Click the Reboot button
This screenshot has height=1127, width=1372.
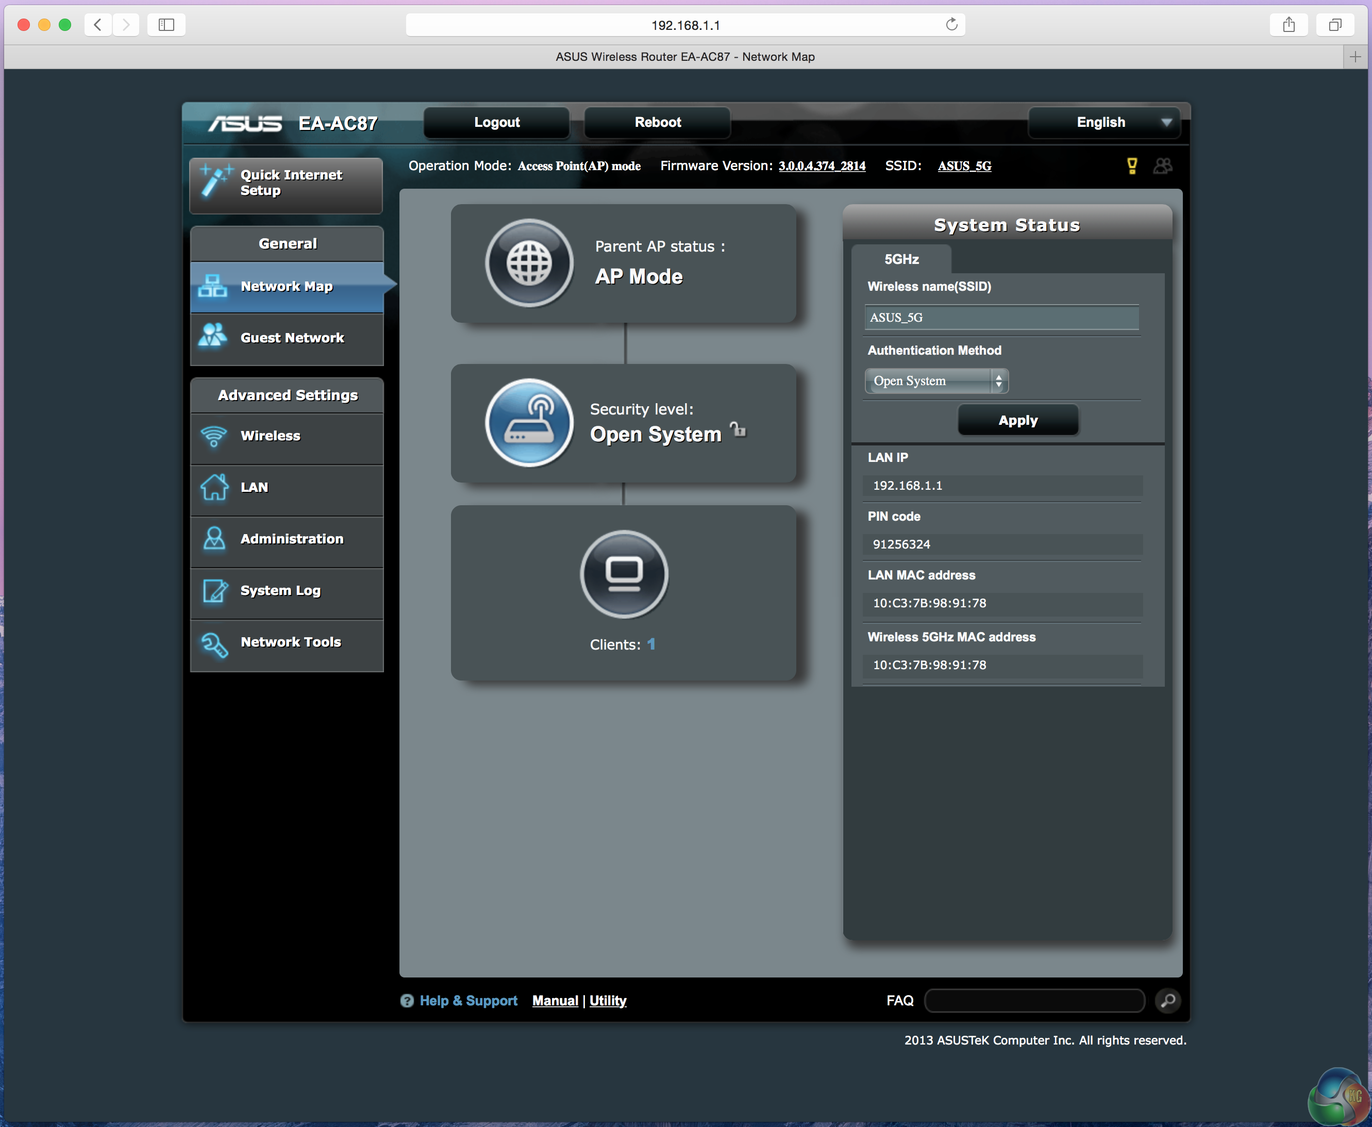tap(657, 122)
